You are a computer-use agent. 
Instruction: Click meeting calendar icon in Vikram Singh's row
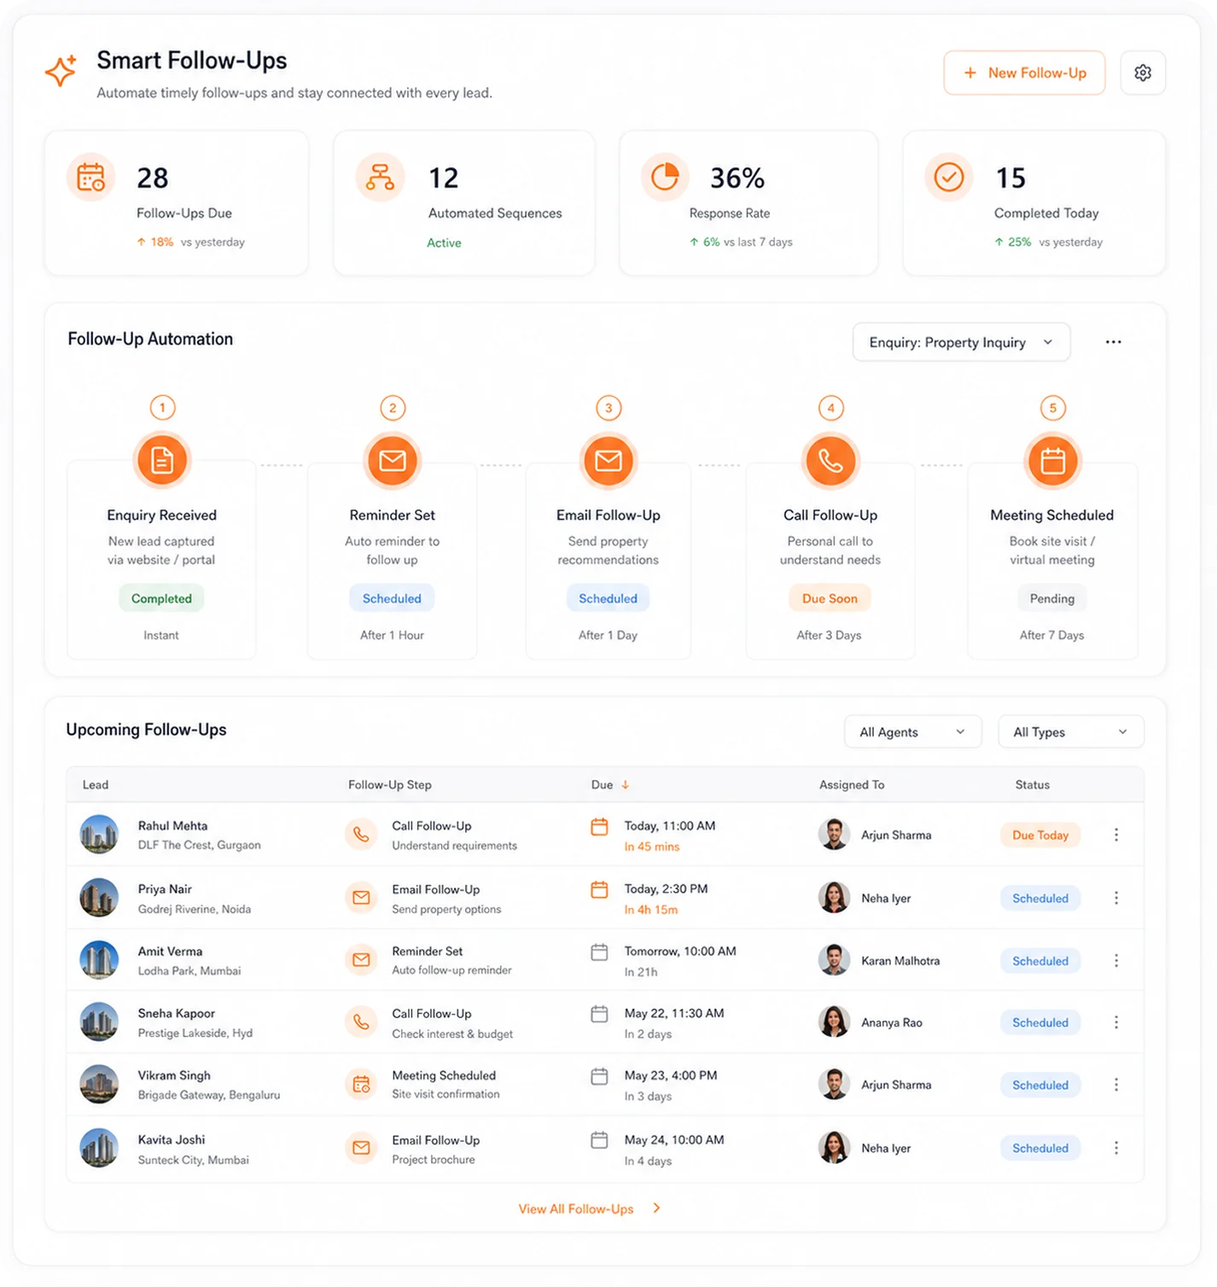tap(361, 1085)
